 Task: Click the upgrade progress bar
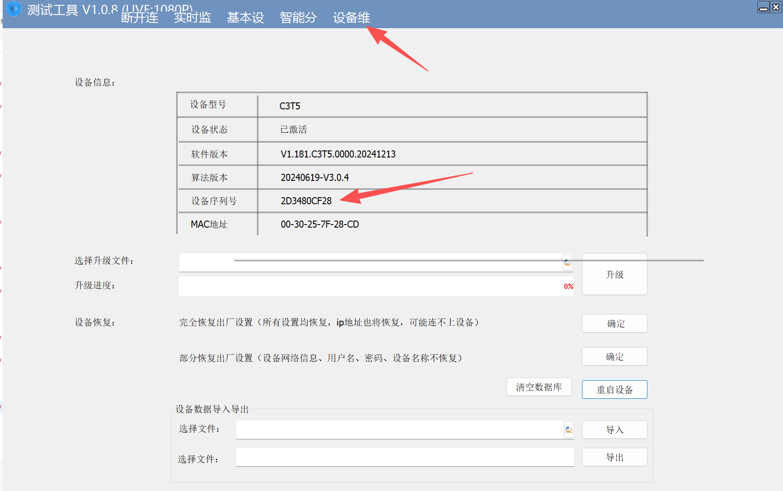[376, 286]
